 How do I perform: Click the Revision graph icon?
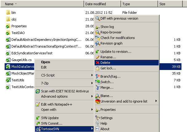click(x=98, y=43)
